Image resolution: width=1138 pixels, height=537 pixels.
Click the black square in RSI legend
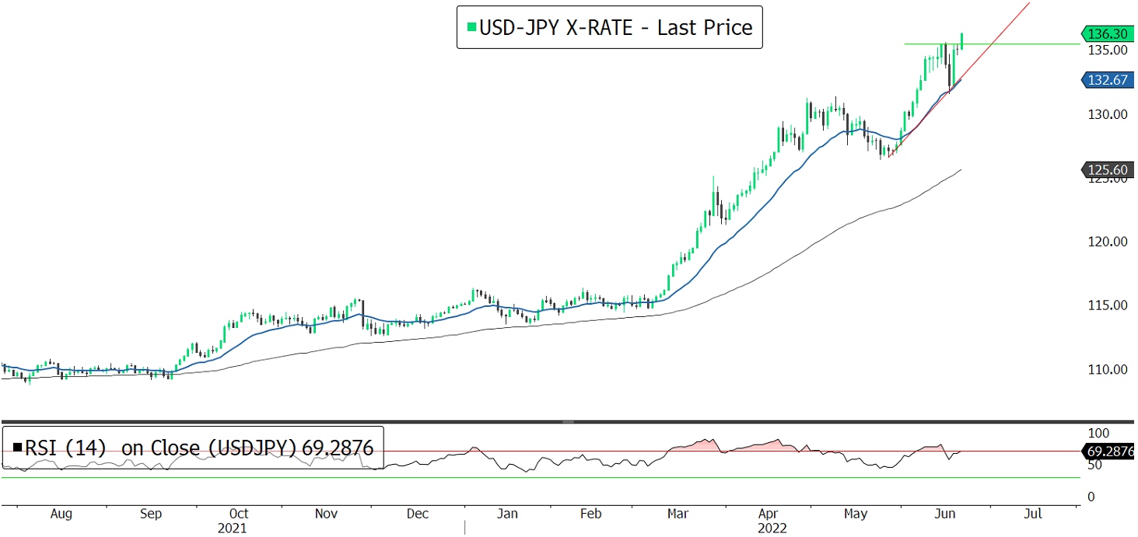point(17,448)
